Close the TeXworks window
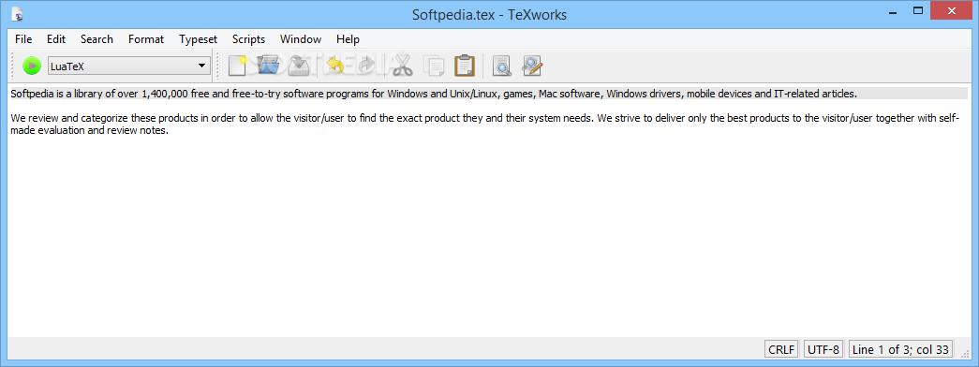Viewport: 979px width, 367px height. coord(952,10)
